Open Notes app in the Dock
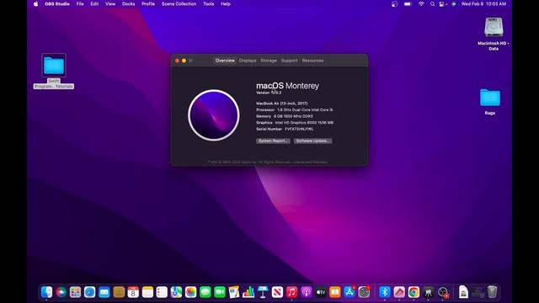The image size is (539, 303). pos(147,292)
